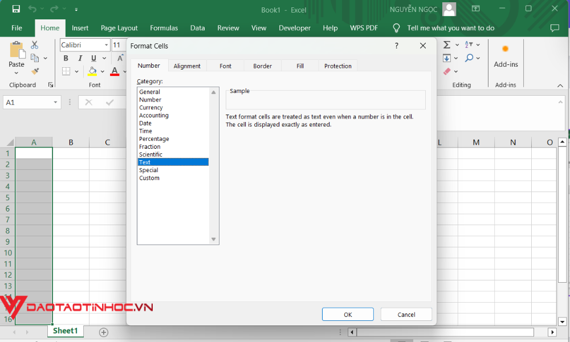Viewport: 570px width, 342px height.
Task: Click the Clear eraser icon
Action: [x=447, y=71]
